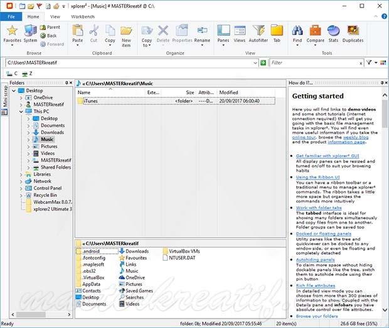This screenshot has height=328, width=389.
Task: Collapse the Desktop tree node
Action: tap(14, 91)
